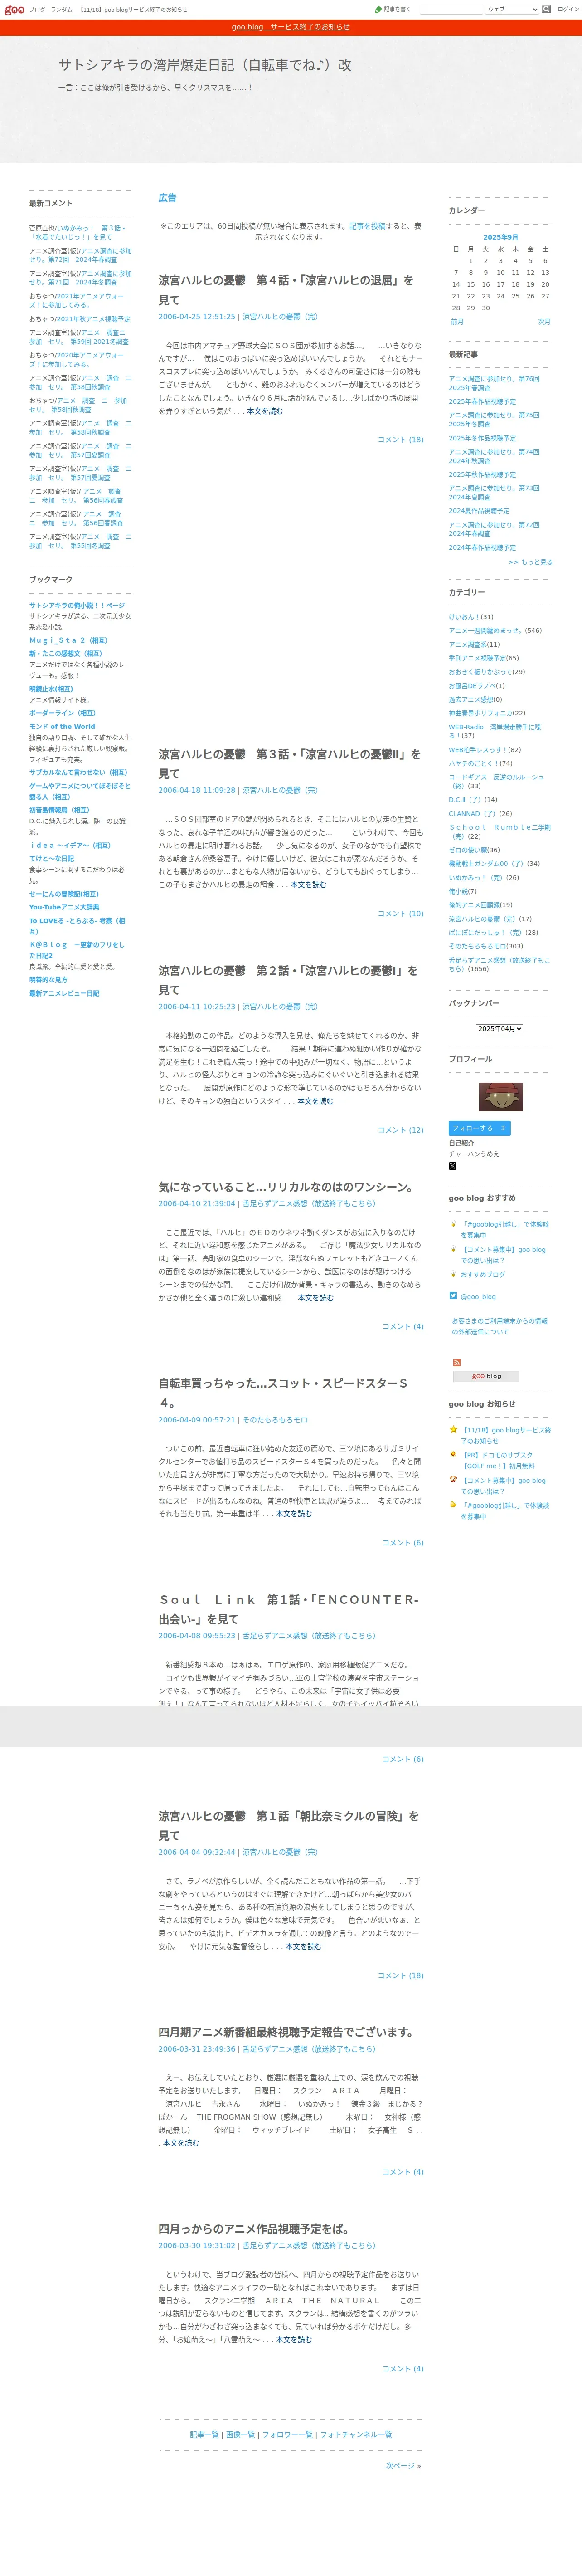The height and width of the screenshot is (2576, 582).
Task: Click >> もっと見る under 最新記事
Action: click(x=530, y=562)
